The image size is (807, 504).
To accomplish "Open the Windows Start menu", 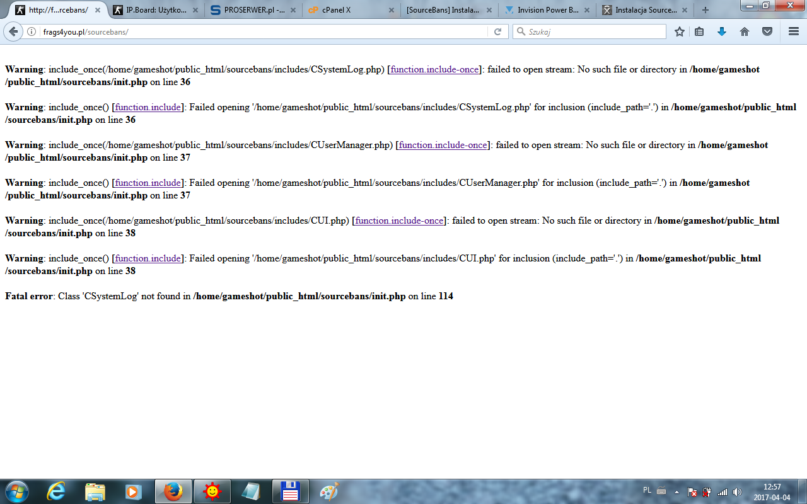I will pyautogui.click(x=16, y=491).
